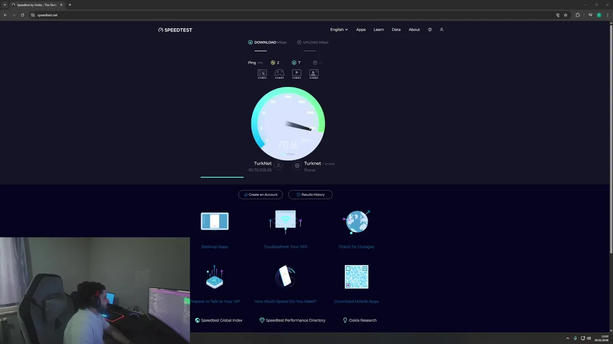Open the green browser profile avatar
Viewport: 613px width, 344px height.
pyautogui.click(x=599, y=15)
